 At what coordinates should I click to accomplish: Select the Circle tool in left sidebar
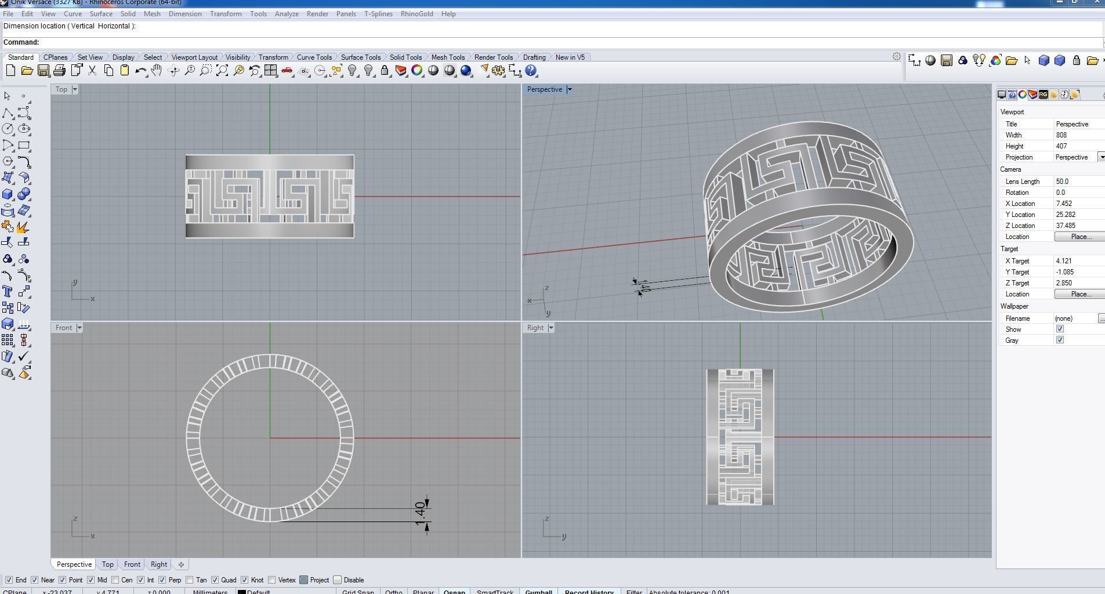pyautogui.click(x=8, y=129)
